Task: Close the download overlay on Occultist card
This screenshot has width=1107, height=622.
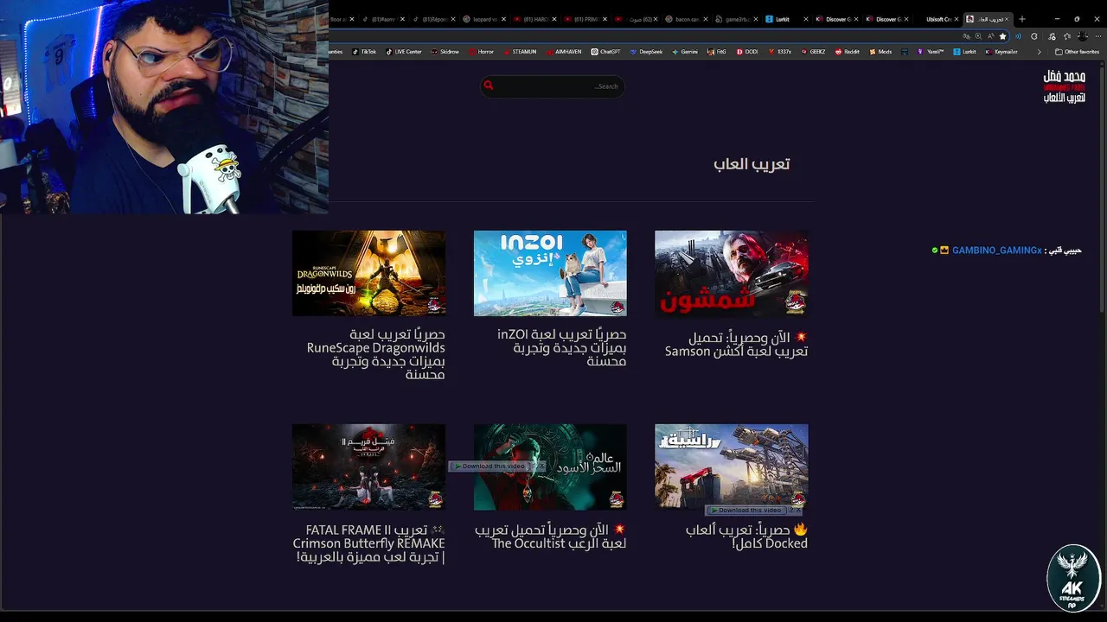Action: pyautogui.click(x=542, y=466)
